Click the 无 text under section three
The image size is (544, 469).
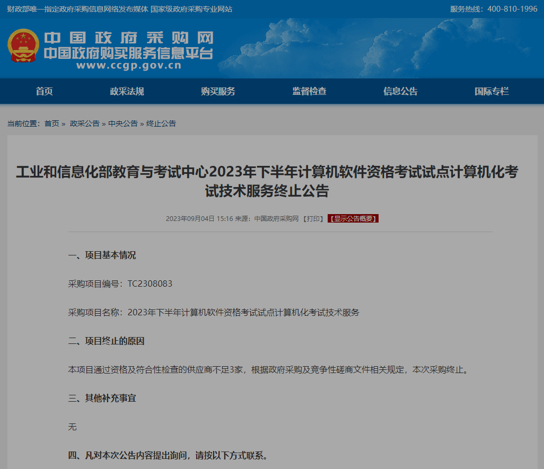pyautogui.click(x=72, y=427)
